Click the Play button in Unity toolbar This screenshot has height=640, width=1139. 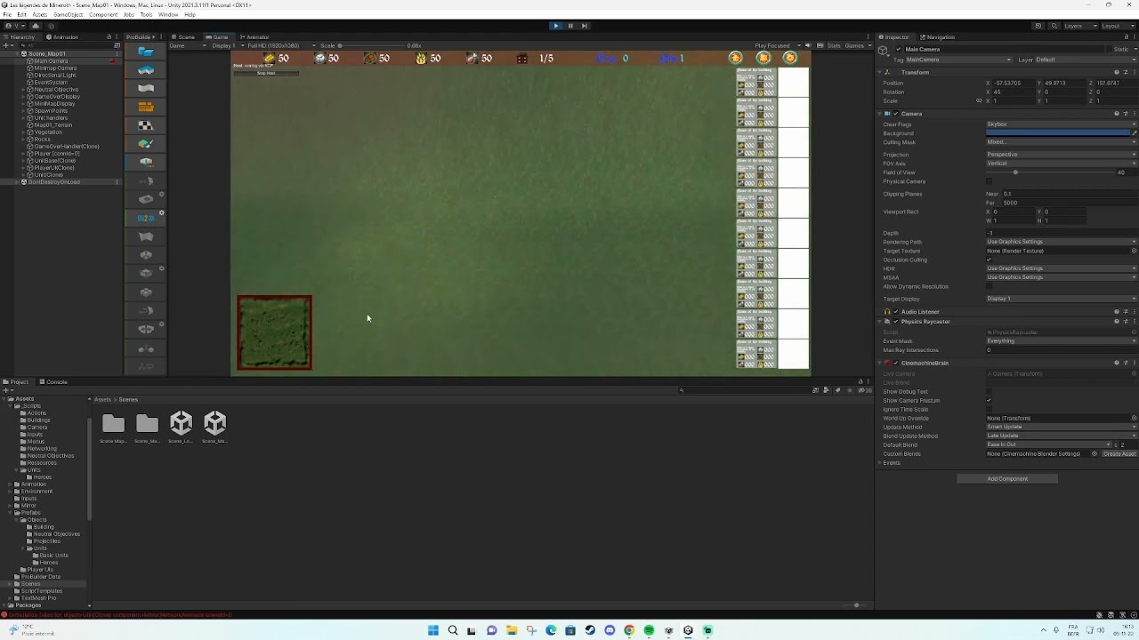coord(556,26)
